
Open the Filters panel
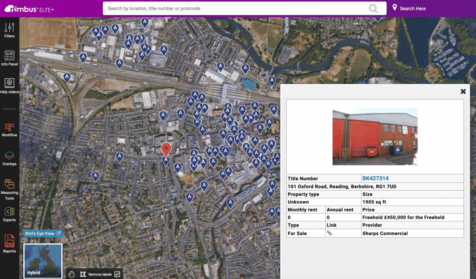[x=9, y=29]
